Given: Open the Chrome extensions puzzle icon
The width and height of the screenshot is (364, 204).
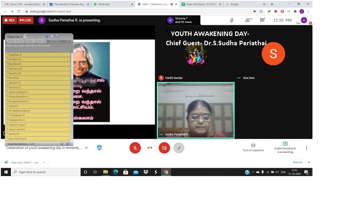Looking at the screenshot, I should [295, 12].
